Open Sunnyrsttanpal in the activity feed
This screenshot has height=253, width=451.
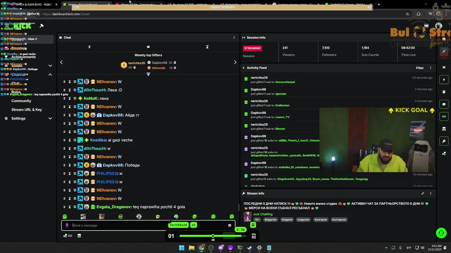point(285,82)
